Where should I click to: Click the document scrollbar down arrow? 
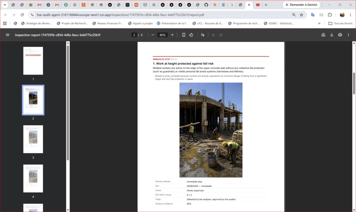354,210
